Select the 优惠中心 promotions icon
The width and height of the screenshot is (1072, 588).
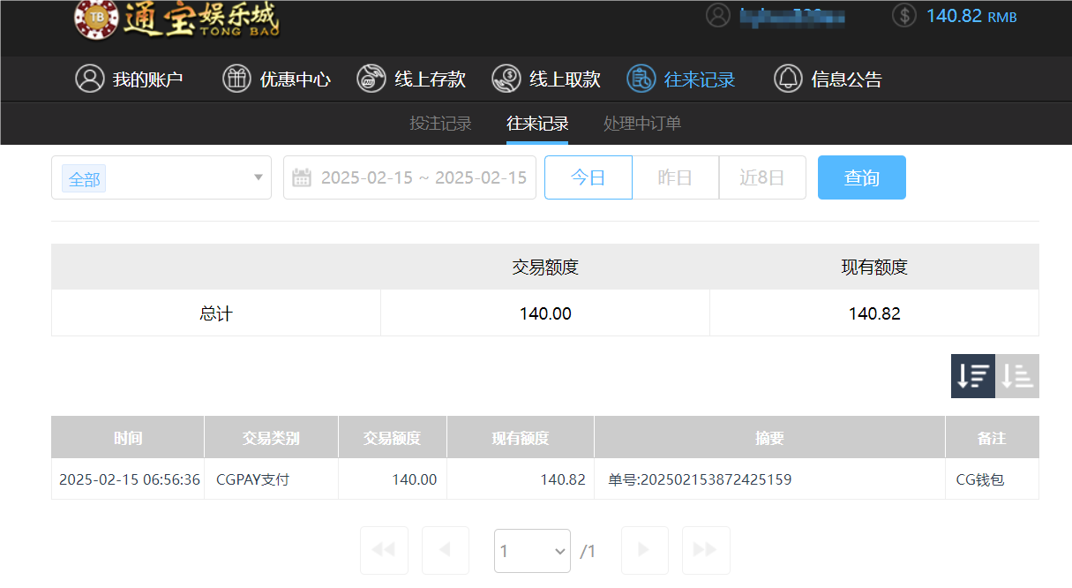pyautogui.click(x=236, y=79)
